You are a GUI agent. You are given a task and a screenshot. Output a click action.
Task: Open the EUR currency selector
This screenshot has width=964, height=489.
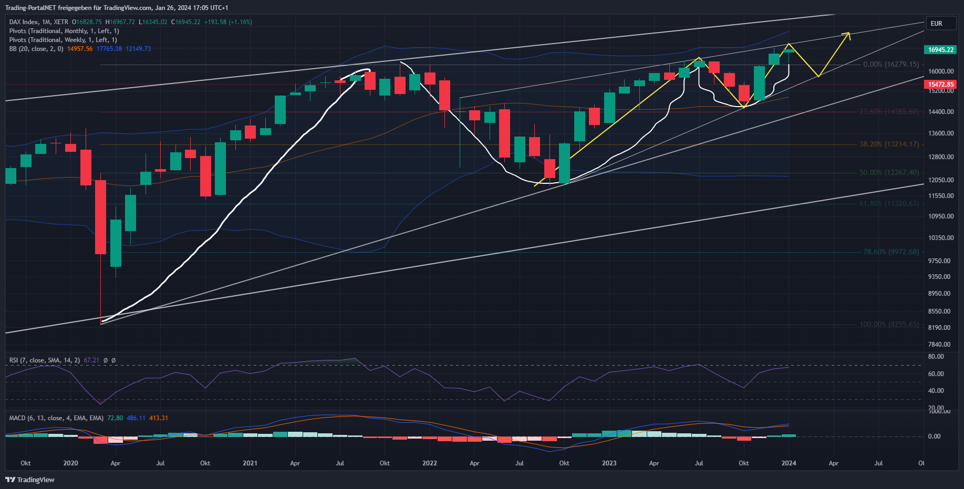click(x=940, y=24)
